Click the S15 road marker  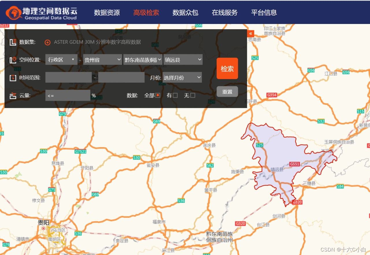pyautogui.click(x=360, y=111)
